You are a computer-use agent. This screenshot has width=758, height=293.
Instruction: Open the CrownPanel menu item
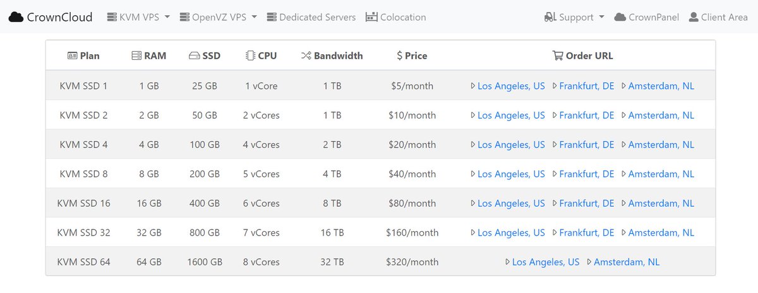click(647, 17)
